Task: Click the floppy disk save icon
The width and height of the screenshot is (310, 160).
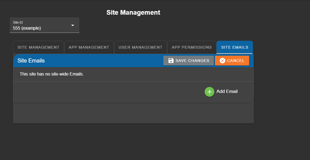Action: (x=171, y=61)
